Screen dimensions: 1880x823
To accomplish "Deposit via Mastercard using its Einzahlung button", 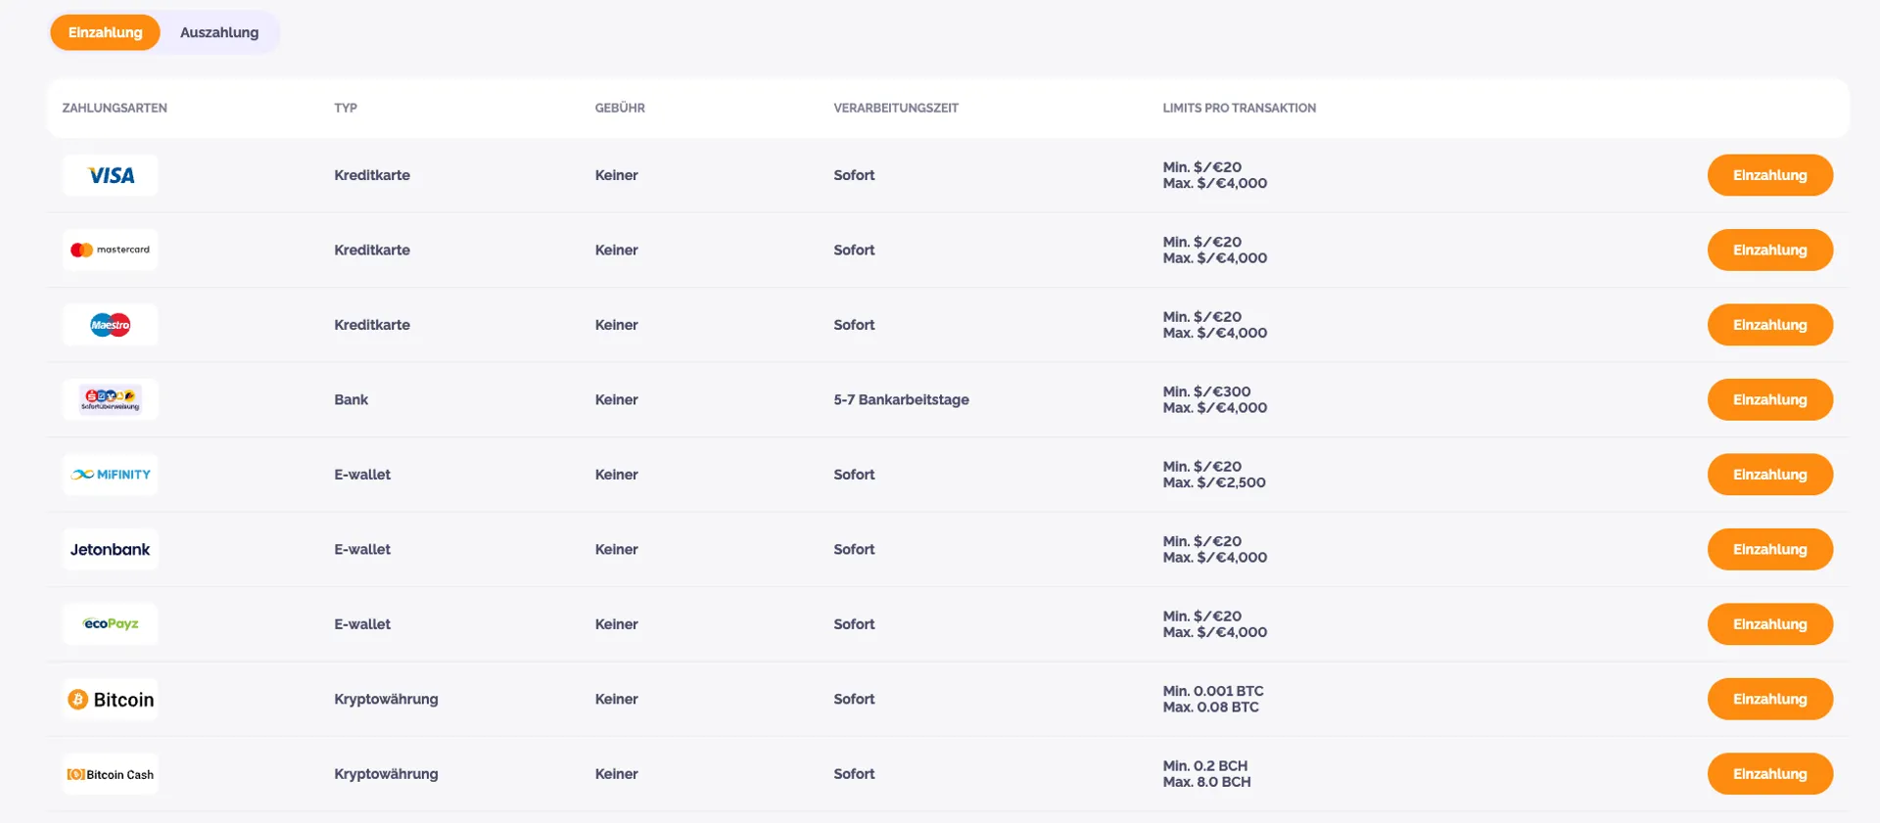I will [1769, 250].
